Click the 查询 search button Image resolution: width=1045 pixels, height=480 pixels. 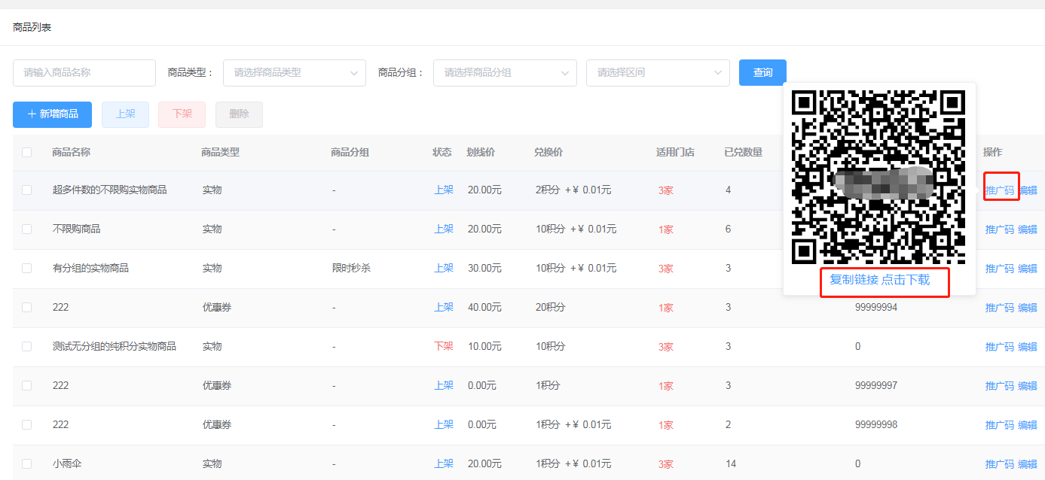click(762, 73)
